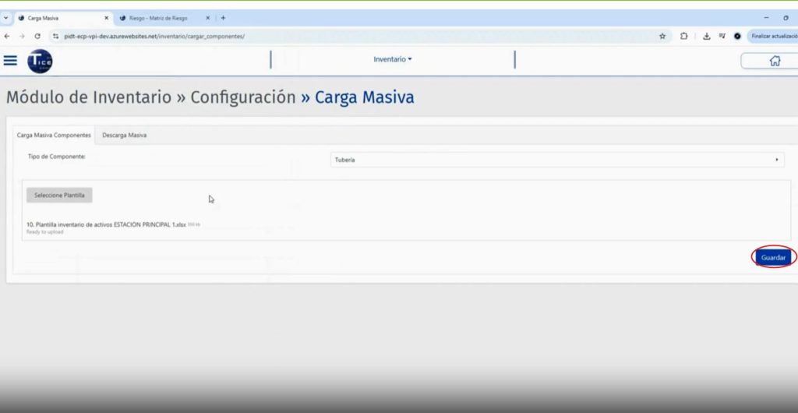Go back to previous page
This screenshot has height=413, width=798.
point(7,36)
